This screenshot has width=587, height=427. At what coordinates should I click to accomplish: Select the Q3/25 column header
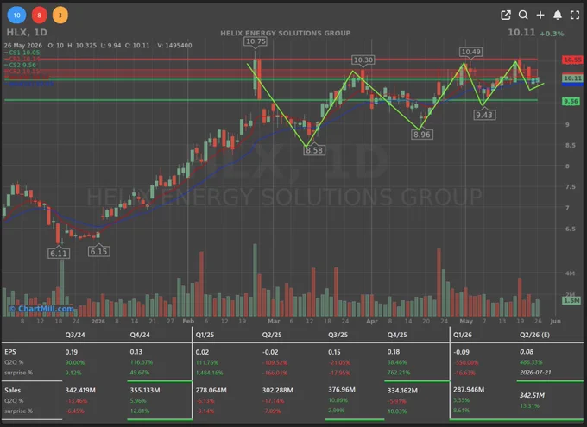[x=338, y=335]
